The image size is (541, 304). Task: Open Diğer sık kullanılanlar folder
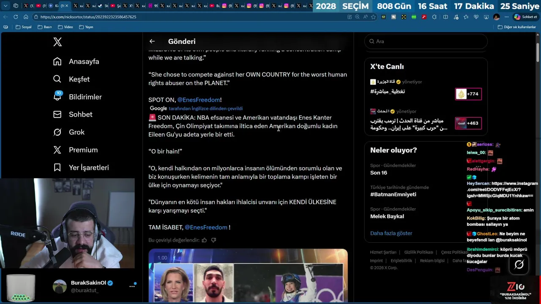[x=516, y=27]
